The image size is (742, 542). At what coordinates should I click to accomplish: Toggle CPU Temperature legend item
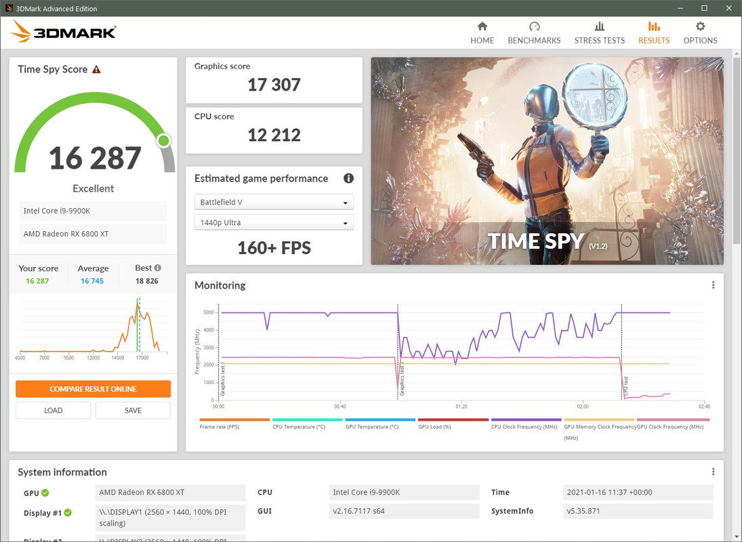pyautogui.click(x=299, y=427)
